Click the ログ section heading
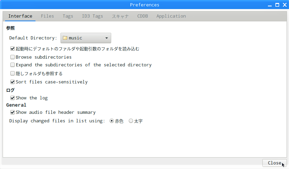 [x=10, y=90]
